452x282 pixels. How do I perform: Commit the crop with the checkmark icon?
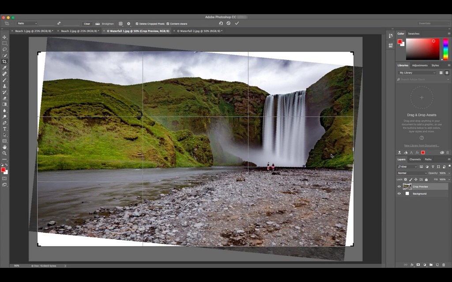pos(237,23)
